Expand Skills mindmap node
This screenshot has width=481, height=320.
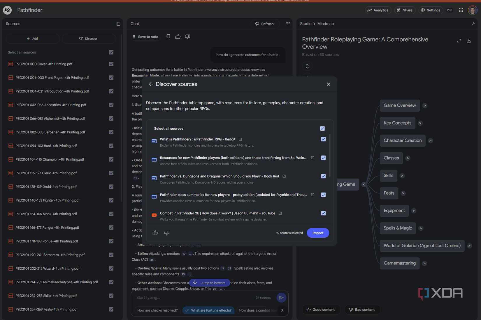click(402, 176)
